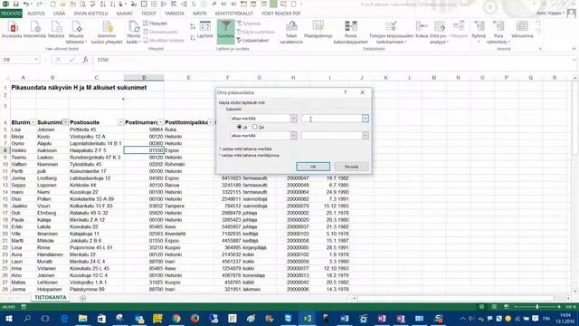579x326 pixels.
Task: Switch to the TARKISTA tab
Action: click(175, 14)
